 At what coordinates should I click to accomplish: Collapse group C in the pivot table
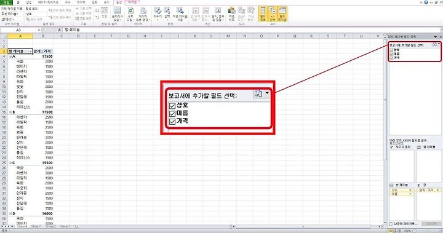(x=10, y=163)
